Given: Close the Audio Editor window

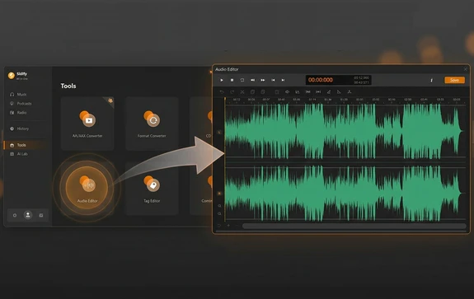Looking at the screenshot, I should coord(465,69).
